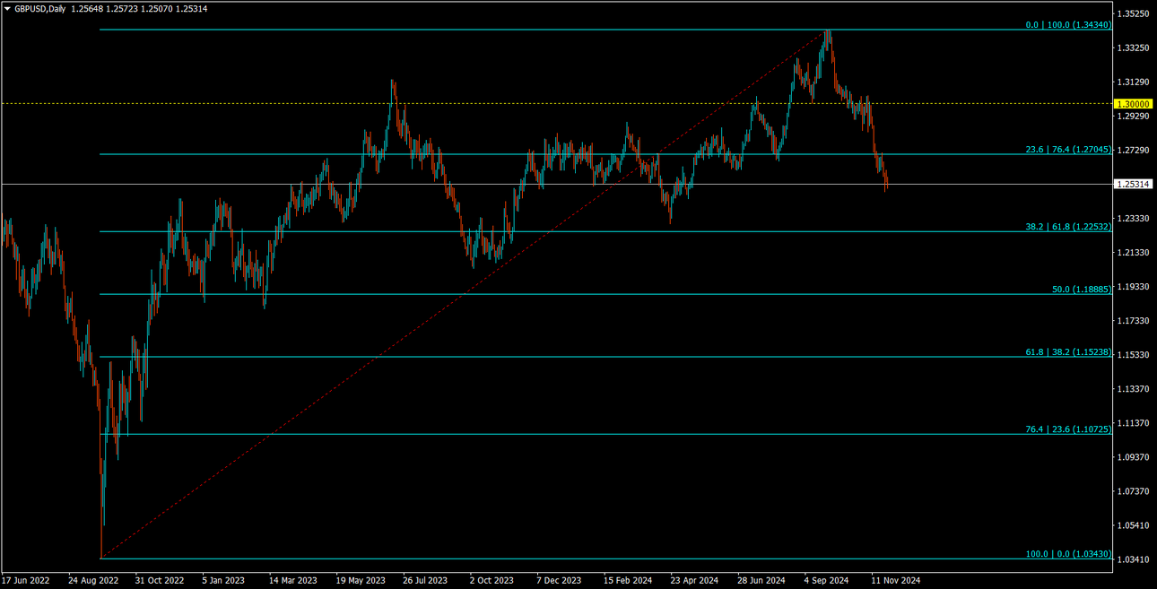1157x589 pixels.
Task: Click the red dotted Fibonacci trend line
Action: tap(462, 296)
